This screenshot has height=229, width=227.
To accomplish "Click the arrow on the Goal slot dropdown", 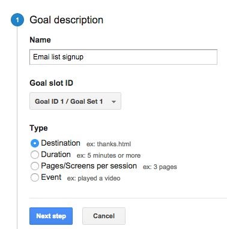I will 114,101.
